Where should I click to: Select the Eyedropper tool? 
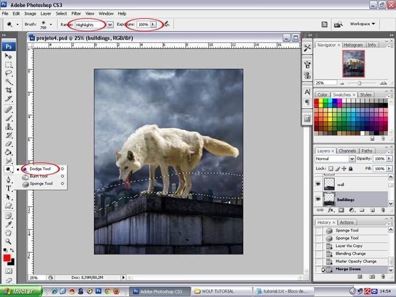[x=8, y=224]
